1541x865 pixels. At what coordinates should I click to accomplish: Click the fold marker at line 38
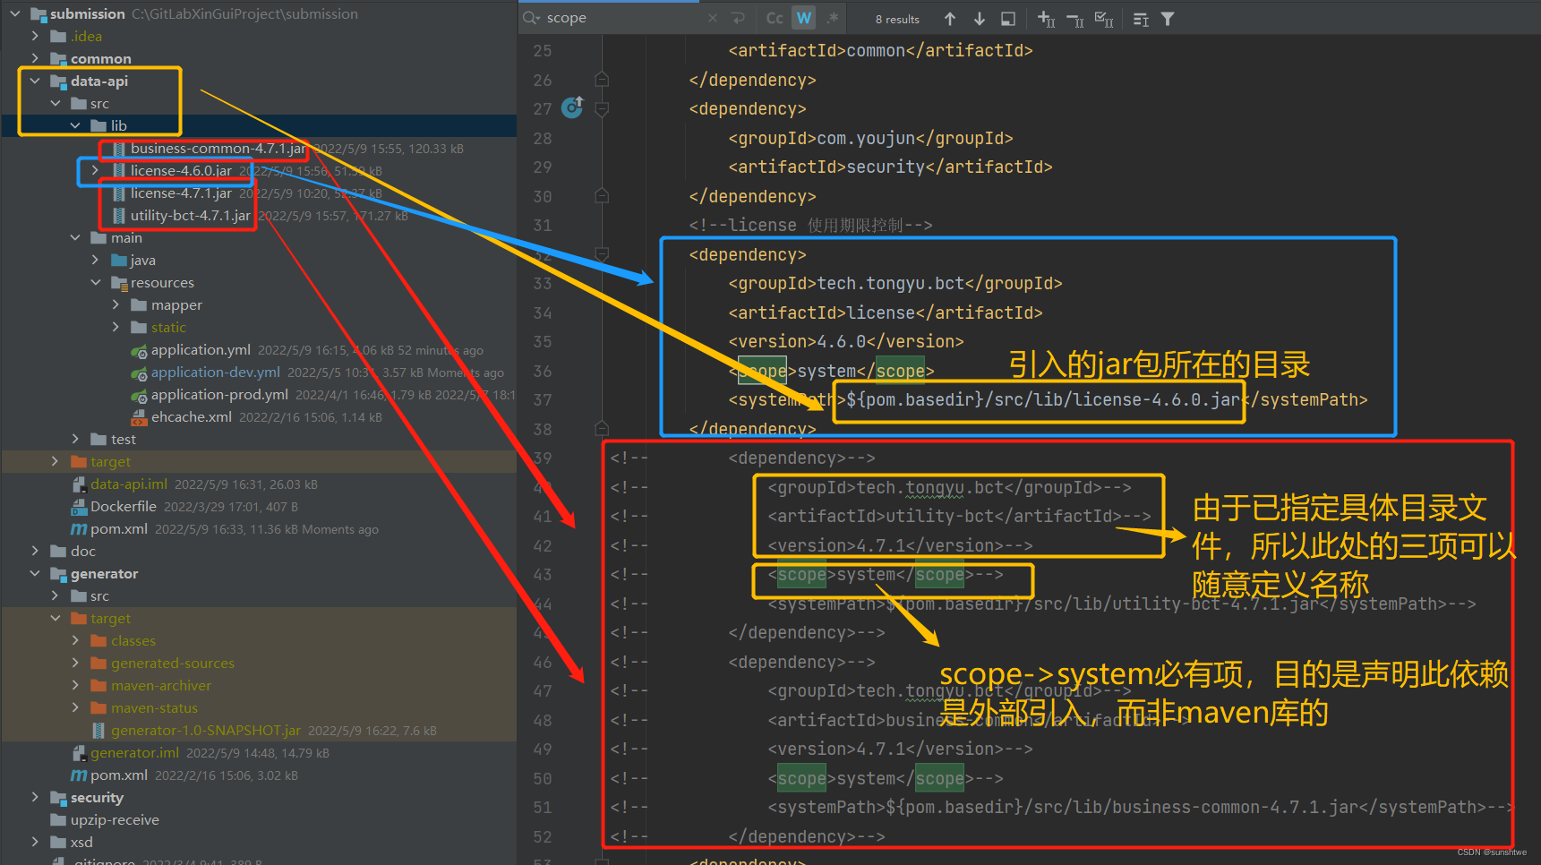tap(602, 429)
